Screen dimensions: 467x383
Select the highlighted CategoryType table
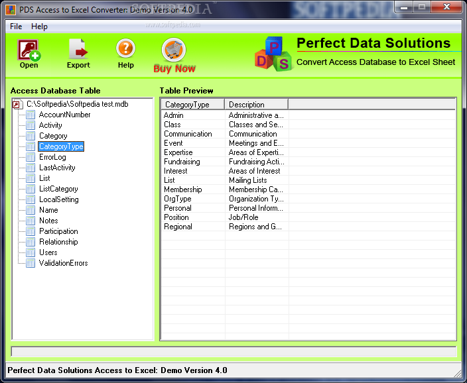pos(61,146)
